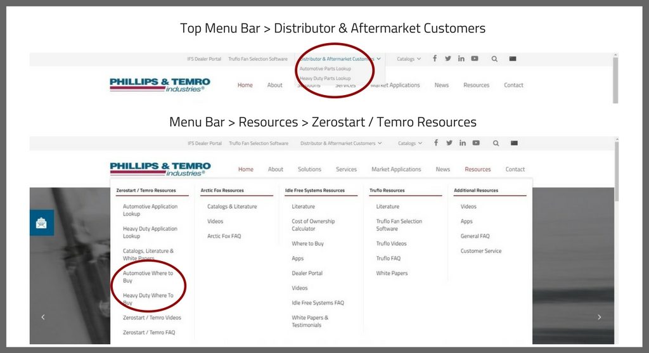
Task: Open Zerostart / Temro FAQ link
Action: (x=149, y=332)
